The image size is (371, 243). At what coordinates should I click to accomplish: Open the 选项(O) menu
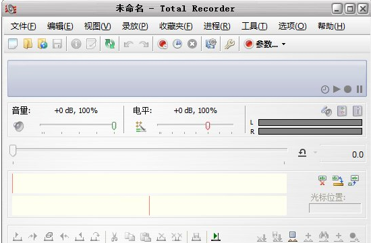293,26
